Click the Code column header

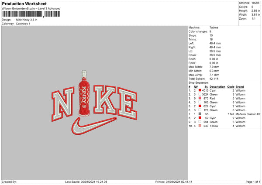231,87
